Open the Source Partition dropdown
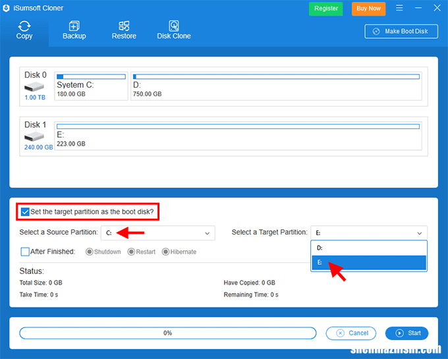This screenshot has height=359, width=448. pos(157,233)
